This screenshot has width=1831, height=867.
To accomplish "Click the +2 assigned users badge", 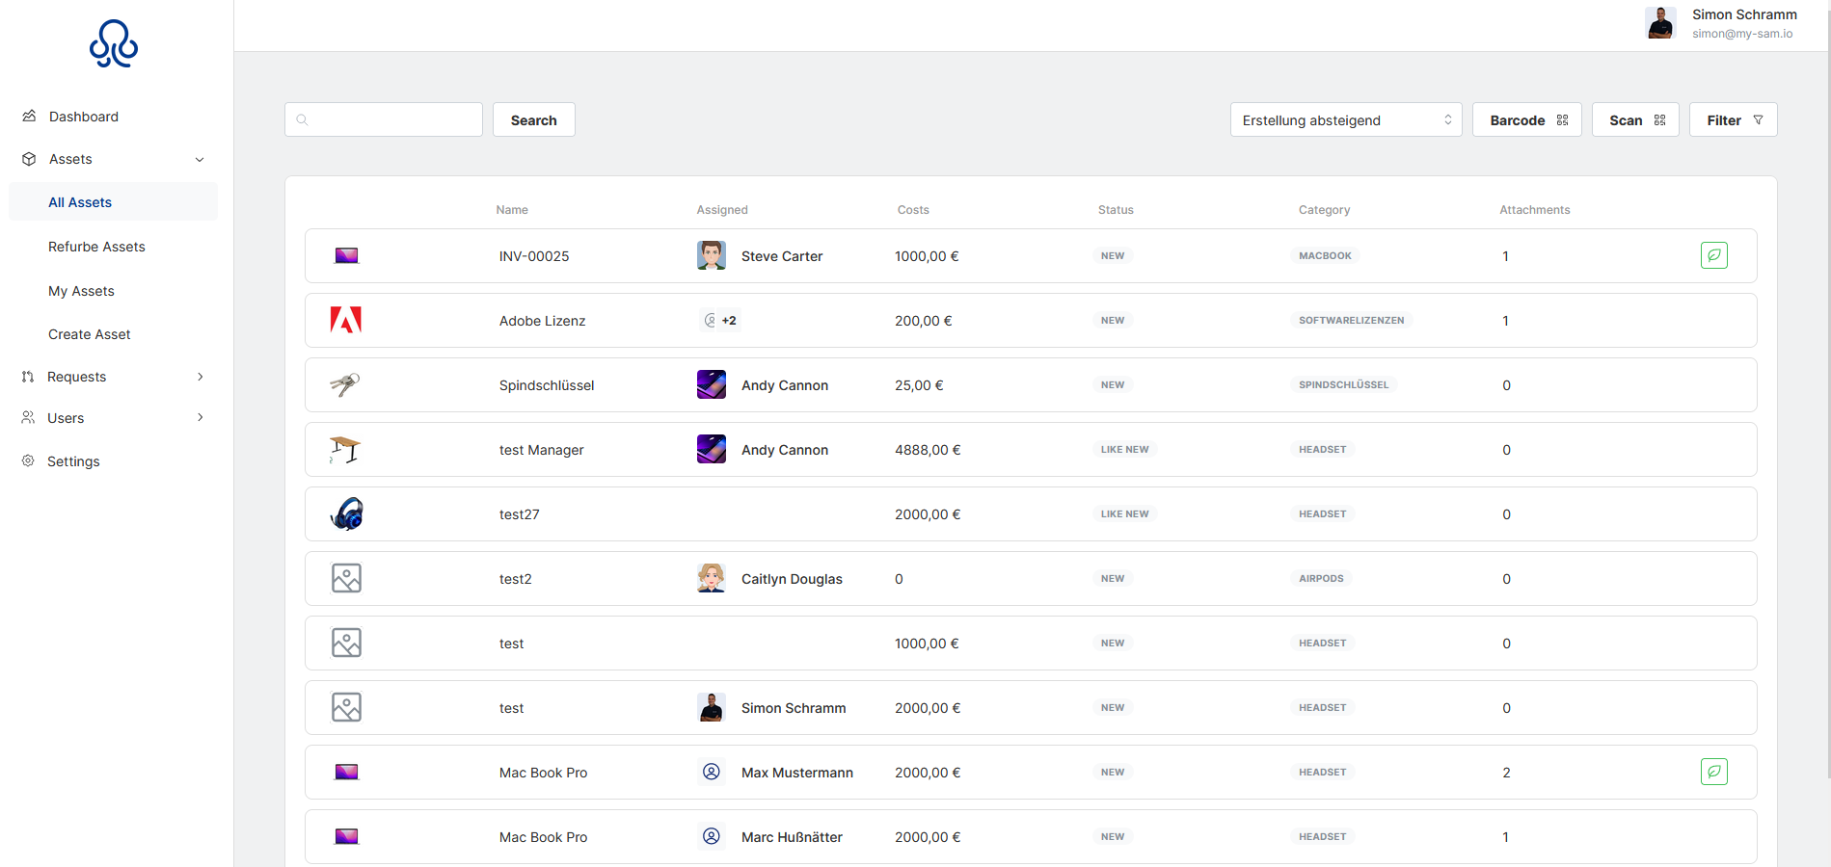I will click(x=720, y=320).
